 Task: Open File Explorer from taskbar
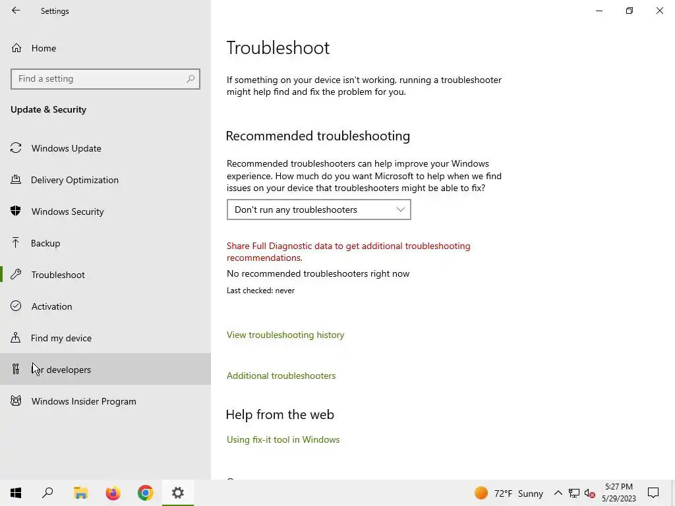coord(80,493)
